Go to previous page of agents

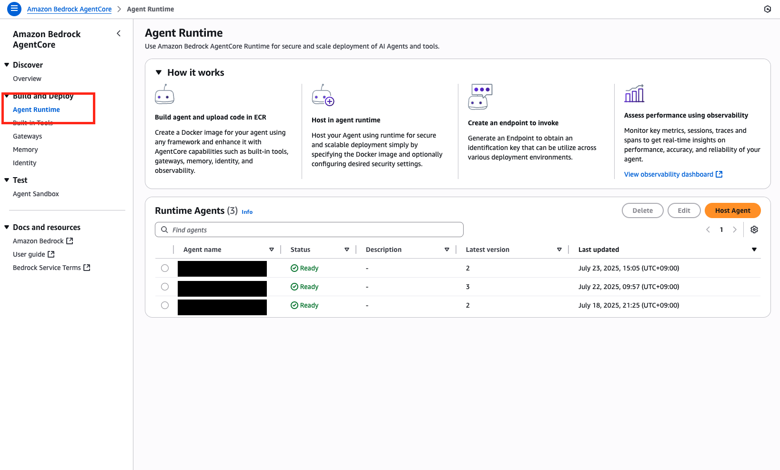point(708,230)
